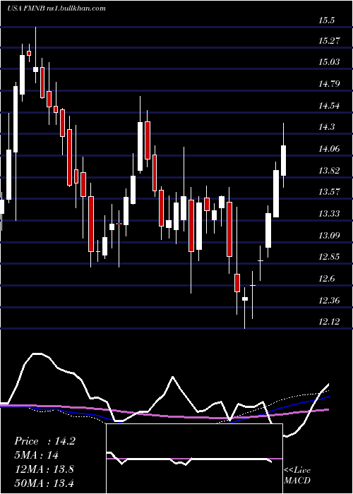Select the 13.57 price axis label
Viewport: 353px width, 494px height.
pos(330,192)
